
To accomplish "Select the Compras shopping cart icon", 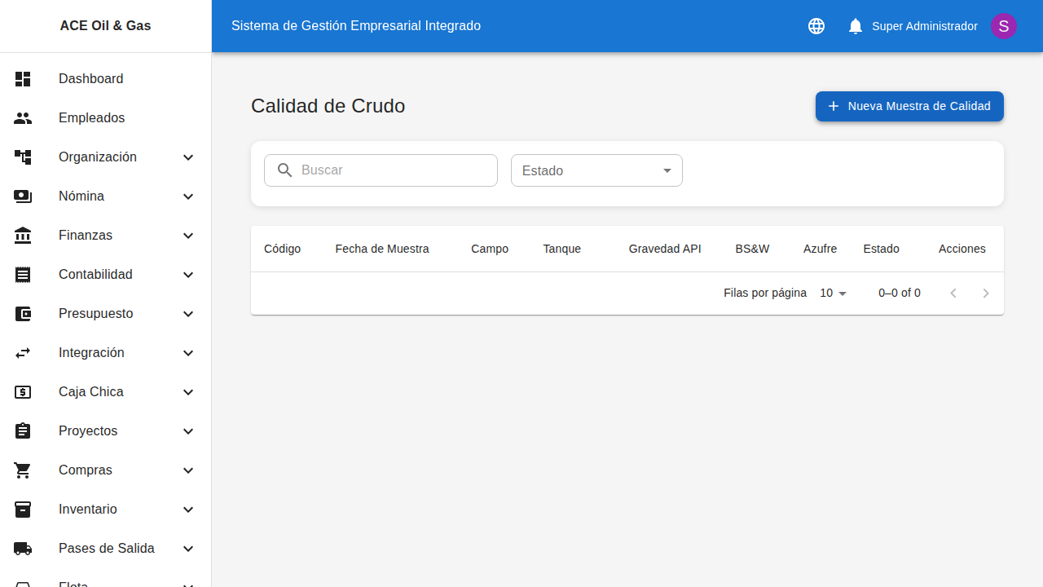I will pos(23,470).
